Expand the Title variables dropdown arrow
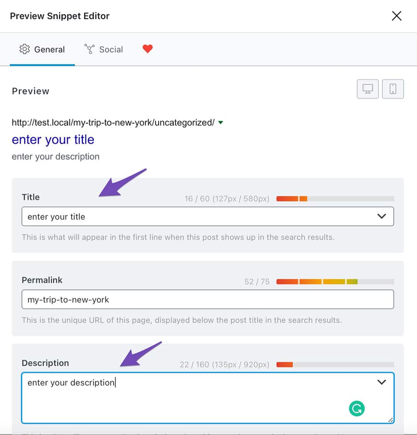 [x=382, y=217]
